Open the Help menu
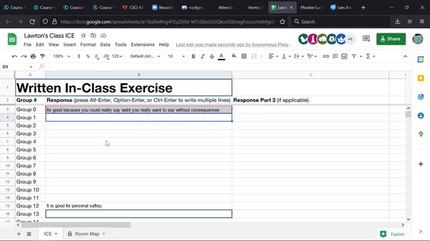 [164, 45]
